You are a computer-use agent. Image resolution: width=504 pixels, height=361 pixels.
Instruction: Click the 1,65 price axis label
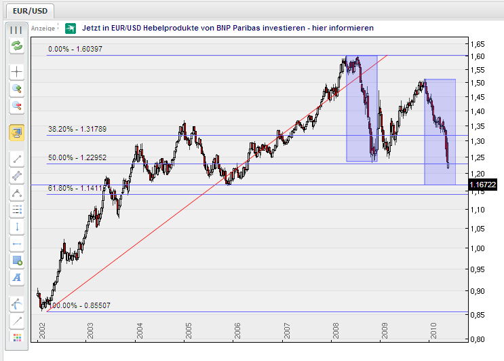(478, 44)
